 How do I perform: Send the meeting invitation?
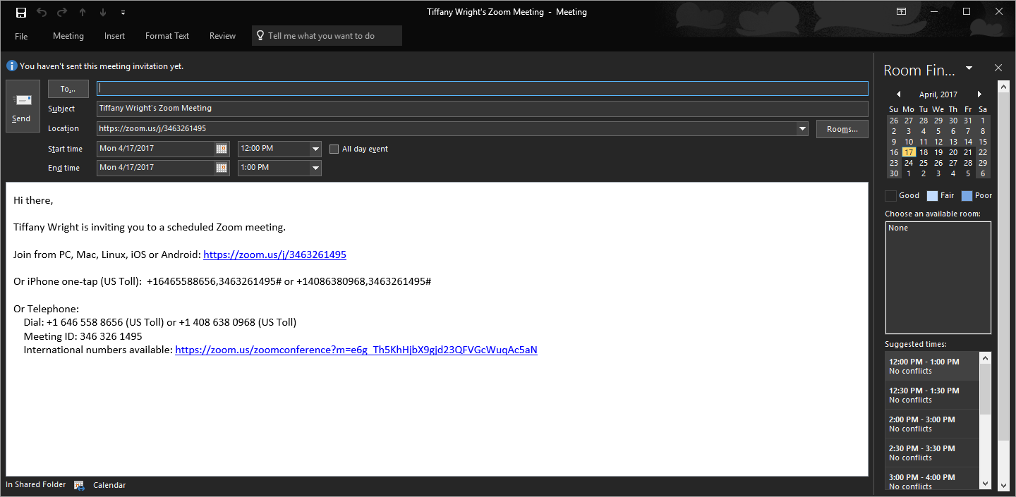tap(22, 106)
